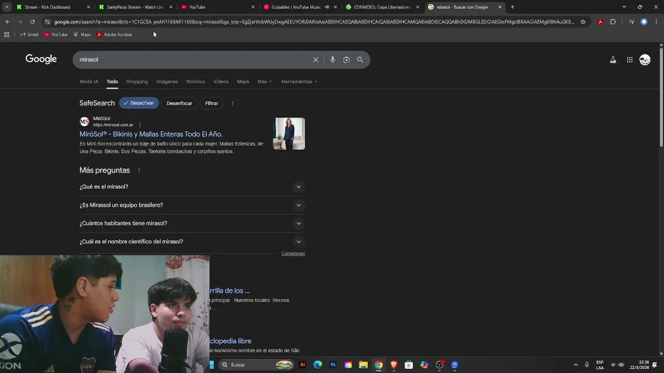This screenshot has height=373, width=664.
Task: Open MiróSol Bikinis y Mallas Enteras link
Action: point(151,134)
